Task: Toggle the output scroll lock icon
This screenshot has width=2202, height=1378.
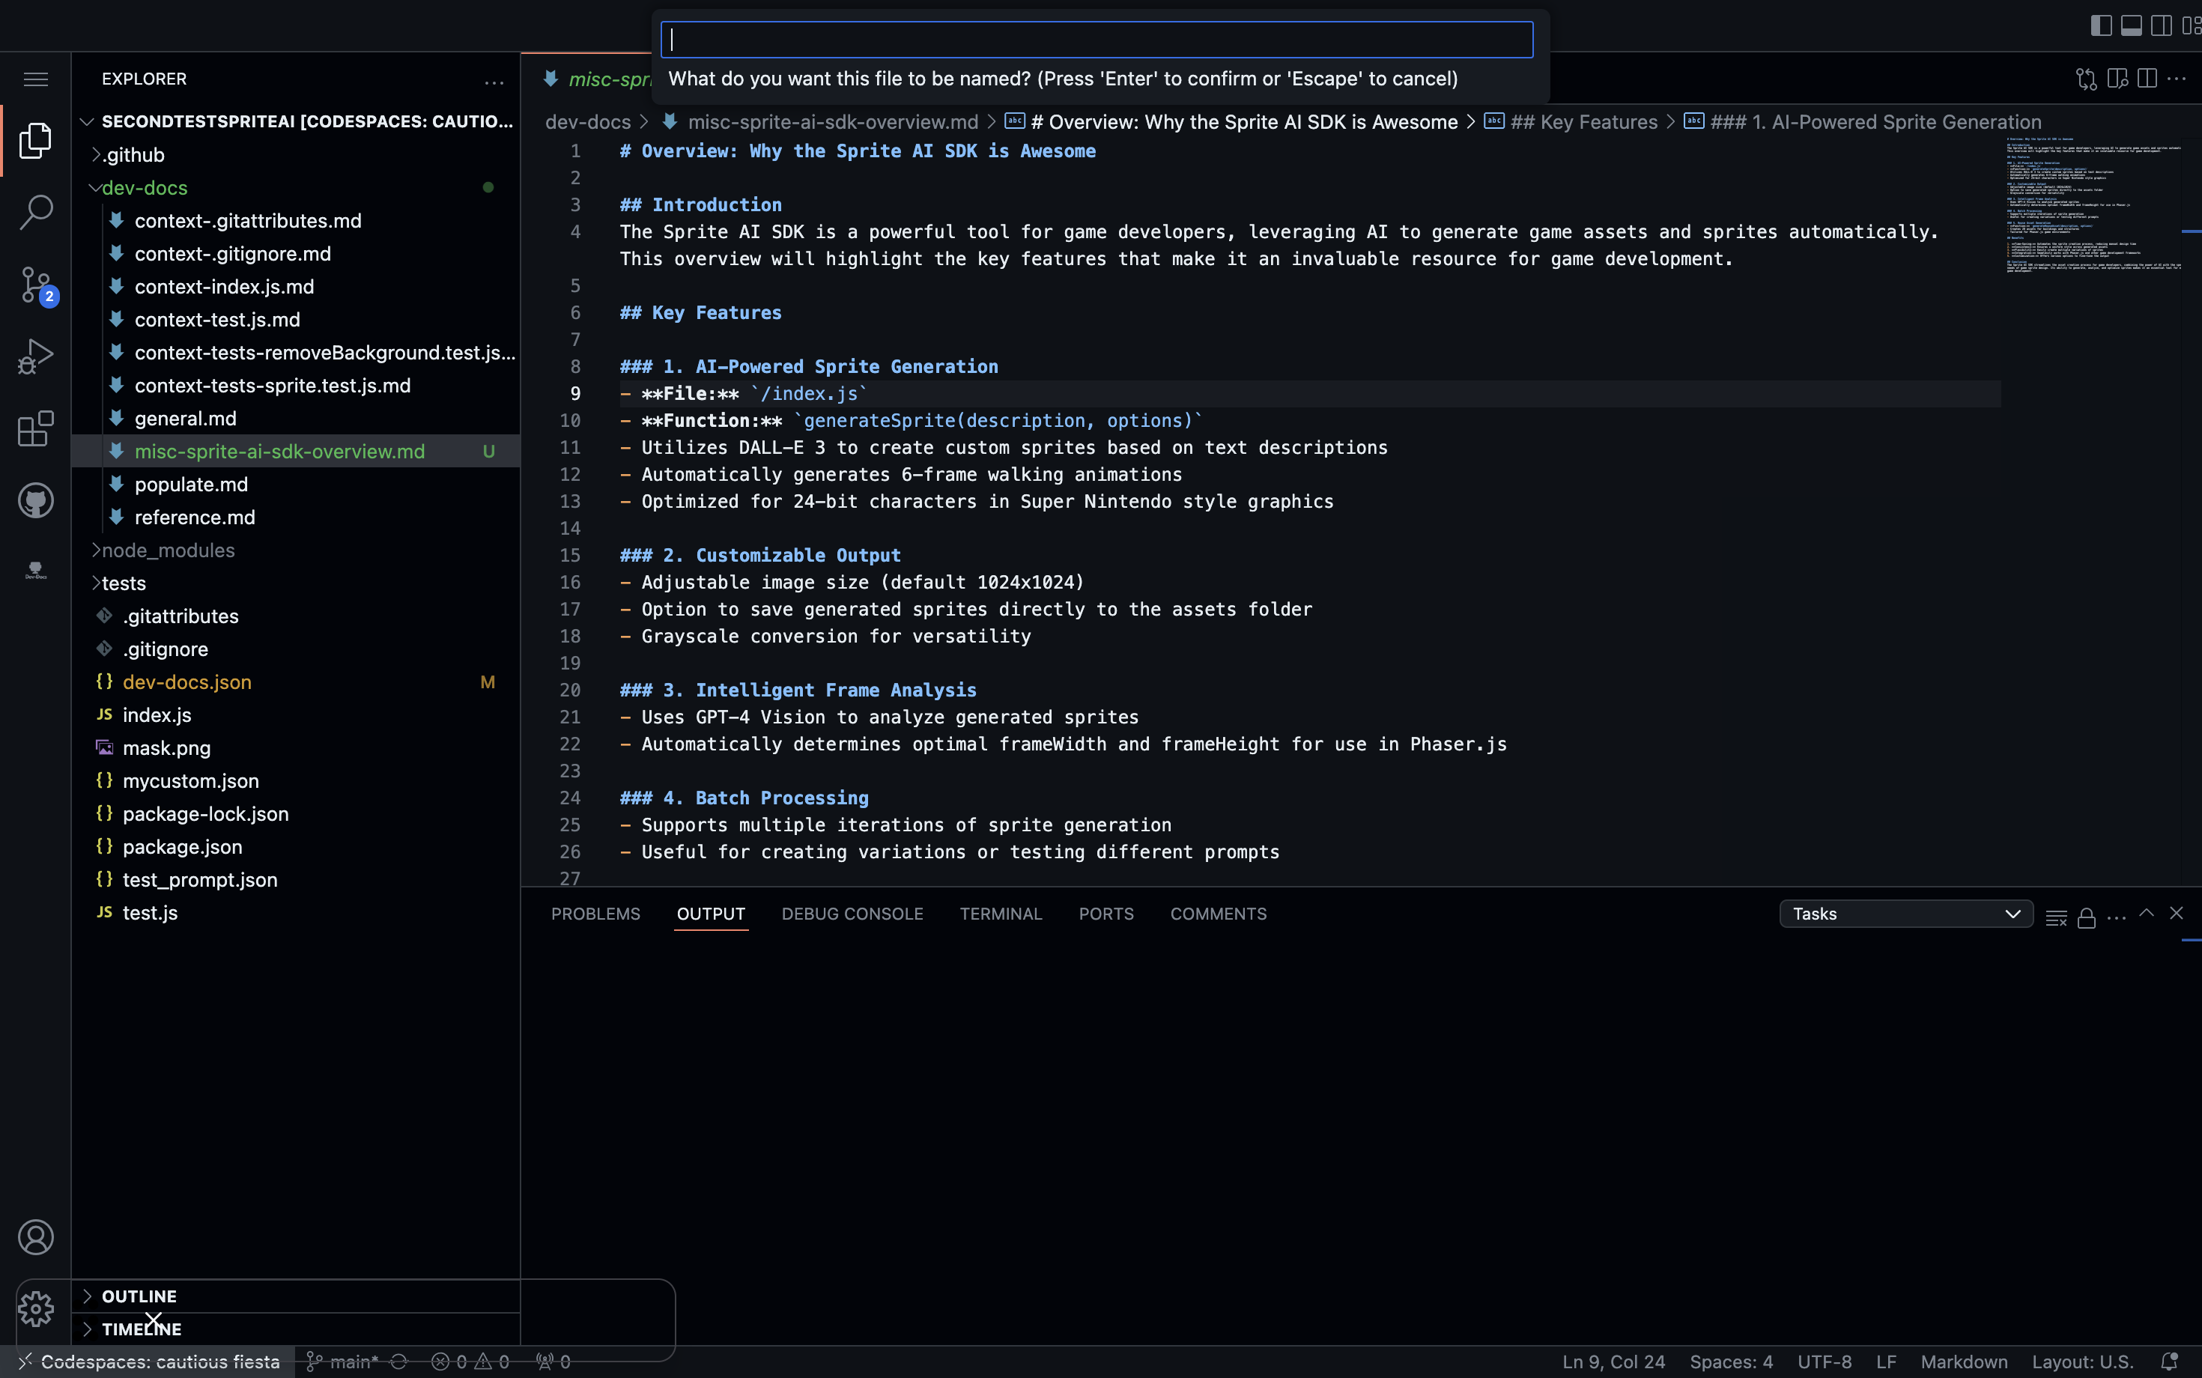Action: tap(2086, 916)
